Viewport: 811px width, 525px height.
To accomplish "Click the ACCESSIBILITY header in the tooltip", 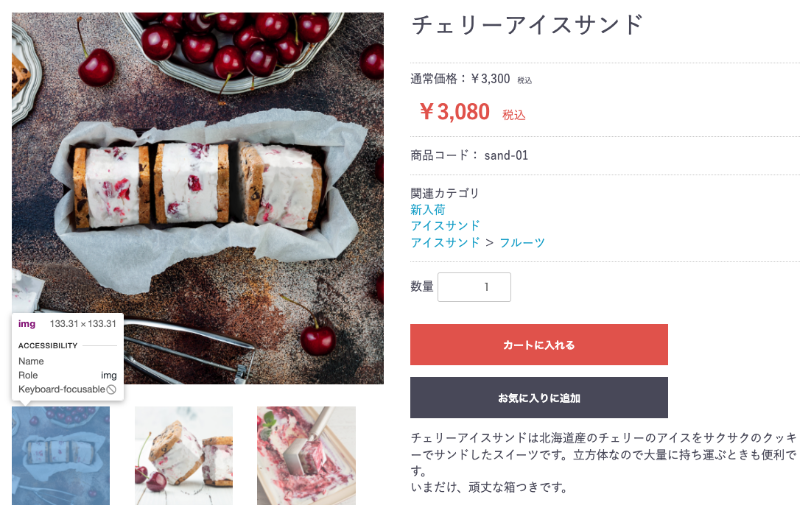I will (48, 345).
